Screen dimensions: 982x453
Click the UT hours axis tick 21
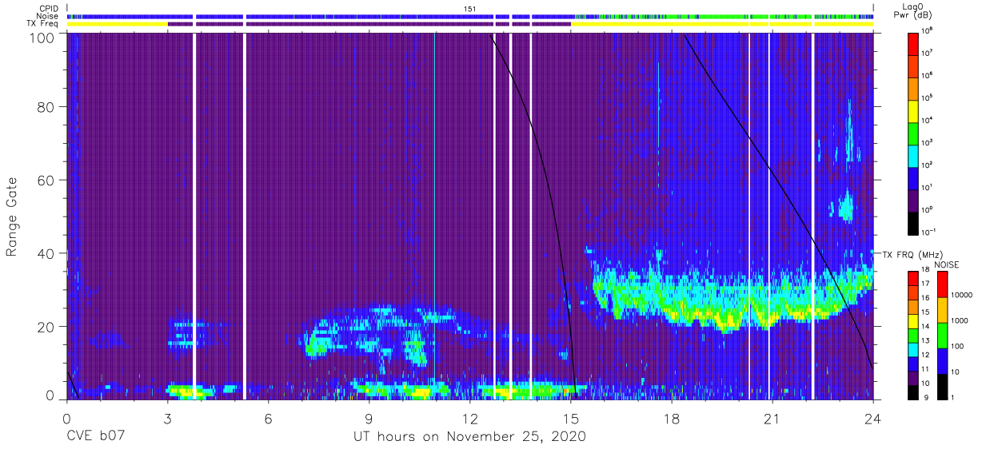(772, 418)
